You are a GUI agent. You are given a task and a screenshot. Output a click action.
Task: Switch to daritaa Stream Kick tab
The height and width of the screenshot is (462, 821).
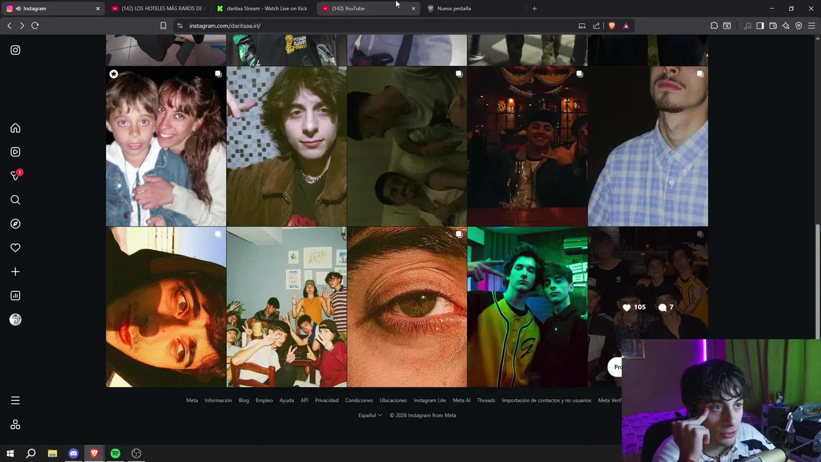tap(262, 8)
